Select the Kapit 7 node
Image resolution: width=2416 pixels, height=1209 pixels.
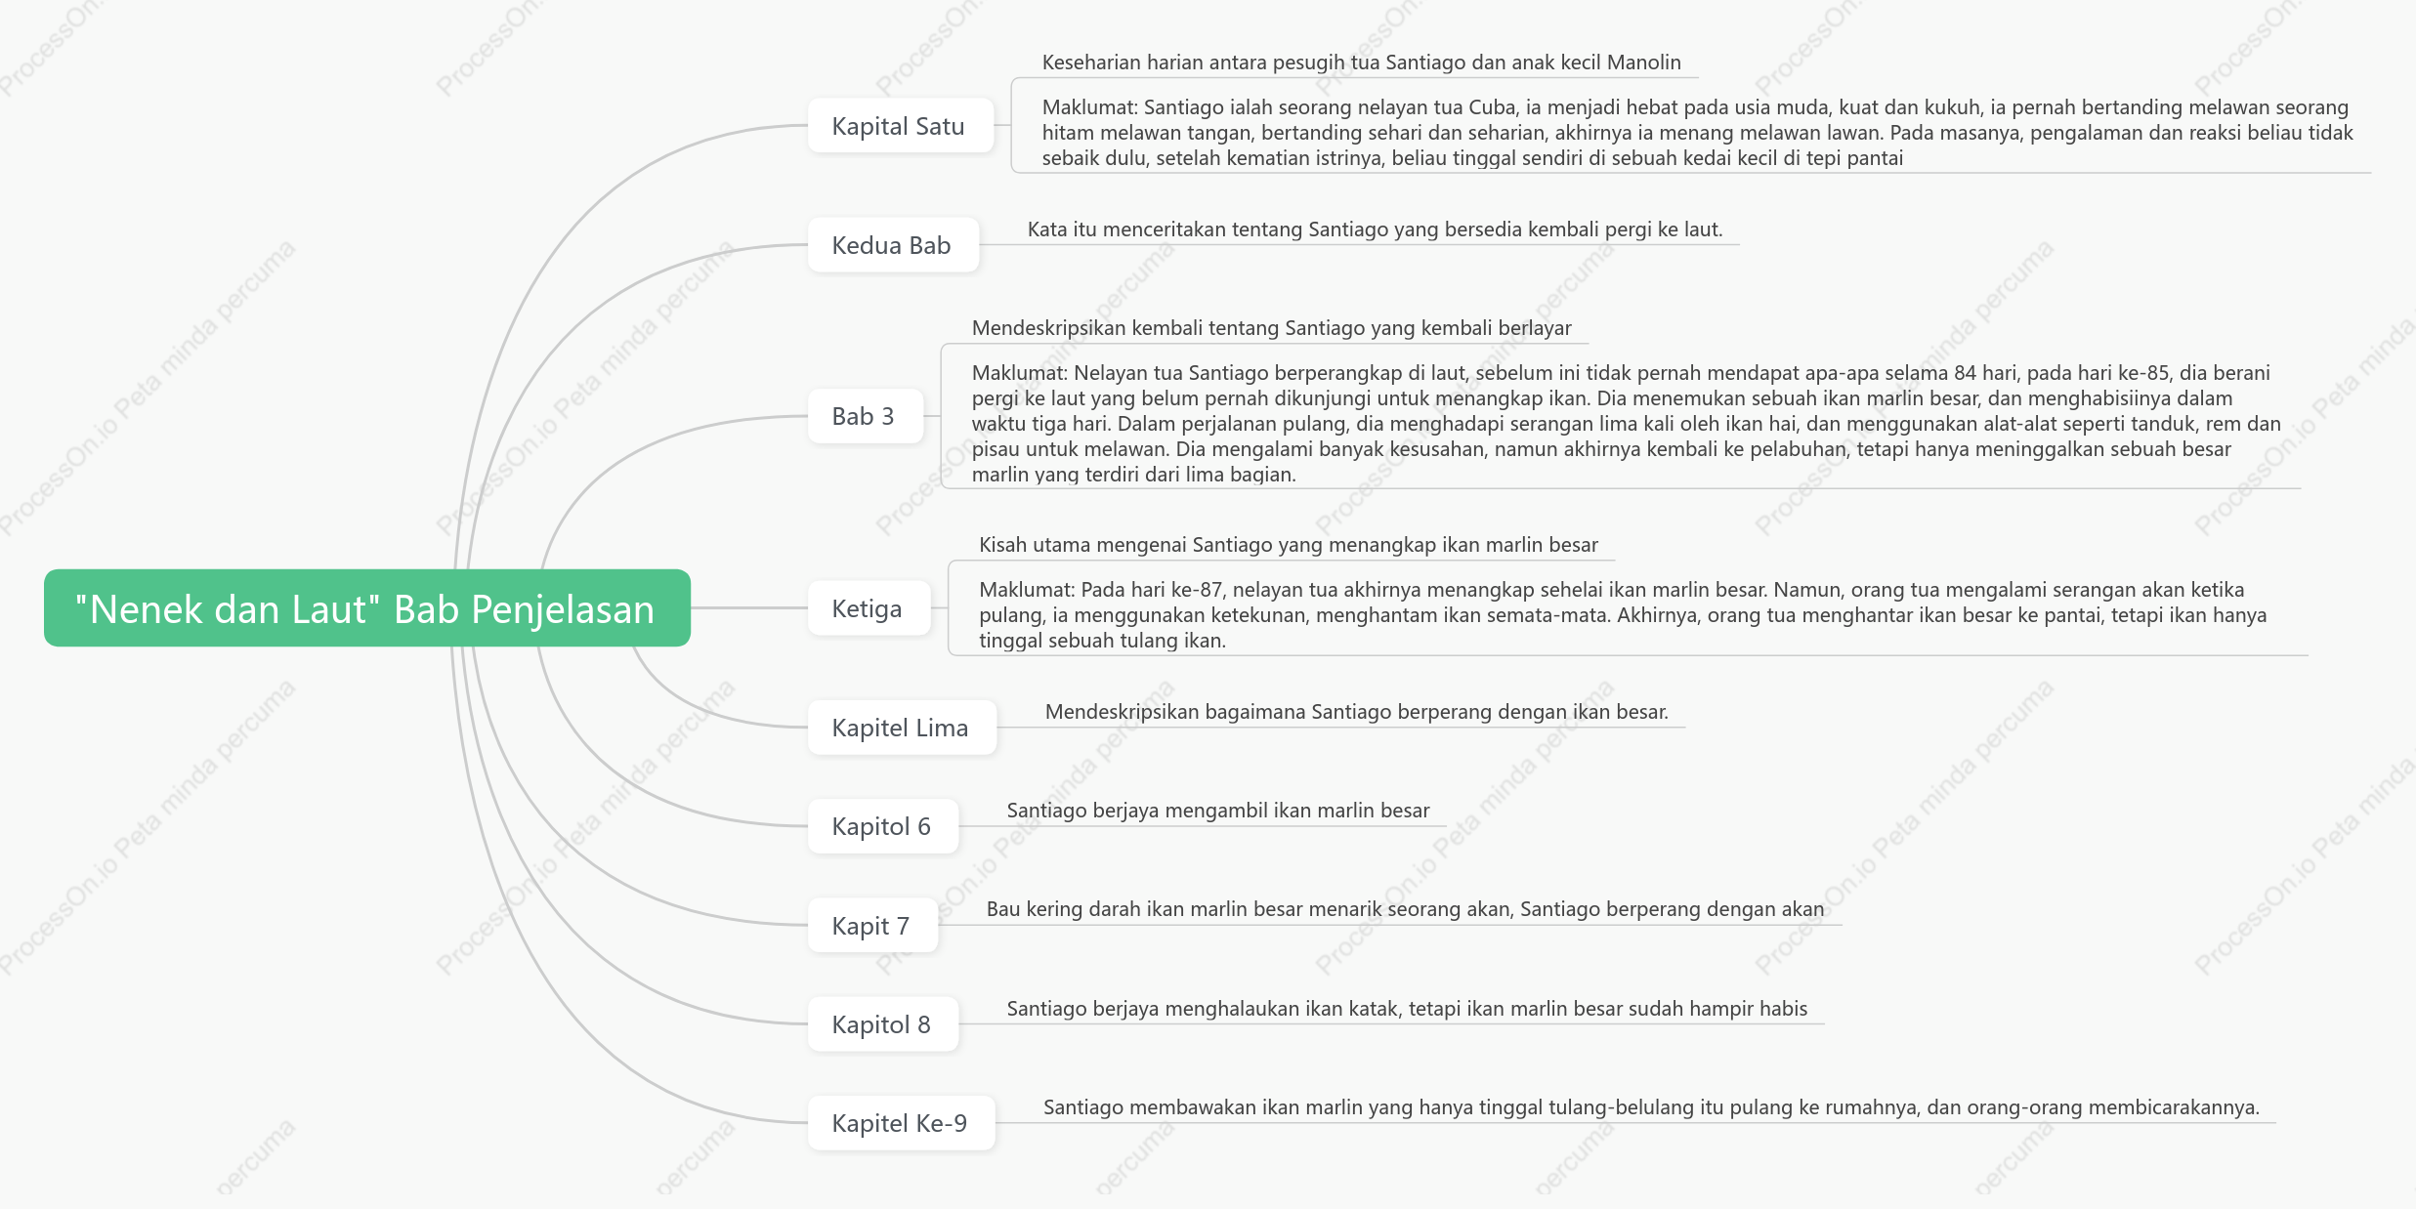[x=872, y=926]
